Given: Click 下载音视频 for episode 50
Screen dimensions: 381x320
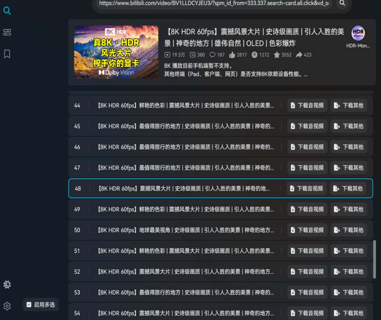Looking at the screenshot, I should pyautogui.click(x=307, y=230).
